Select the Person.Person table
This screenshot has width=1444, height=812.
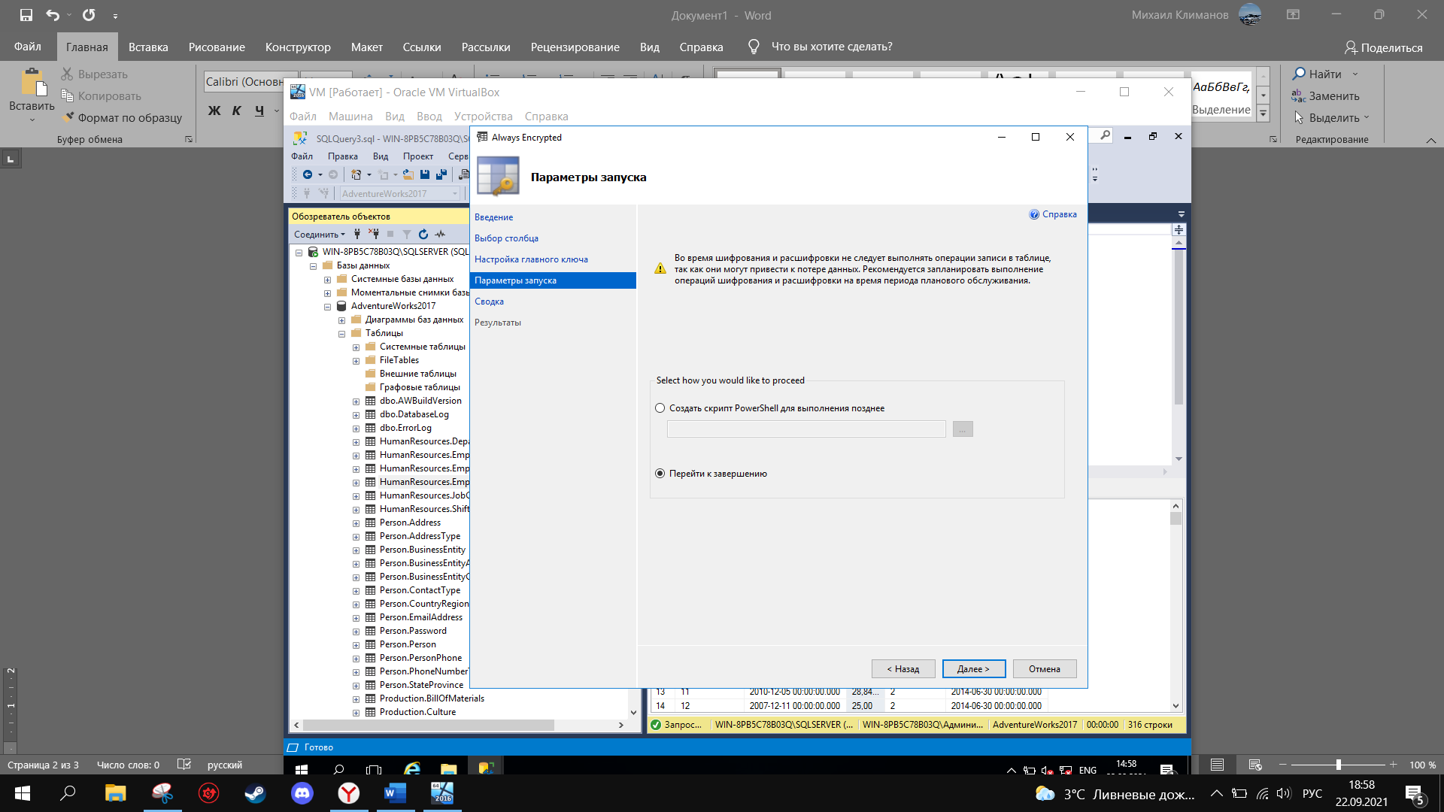click(408, 644)
